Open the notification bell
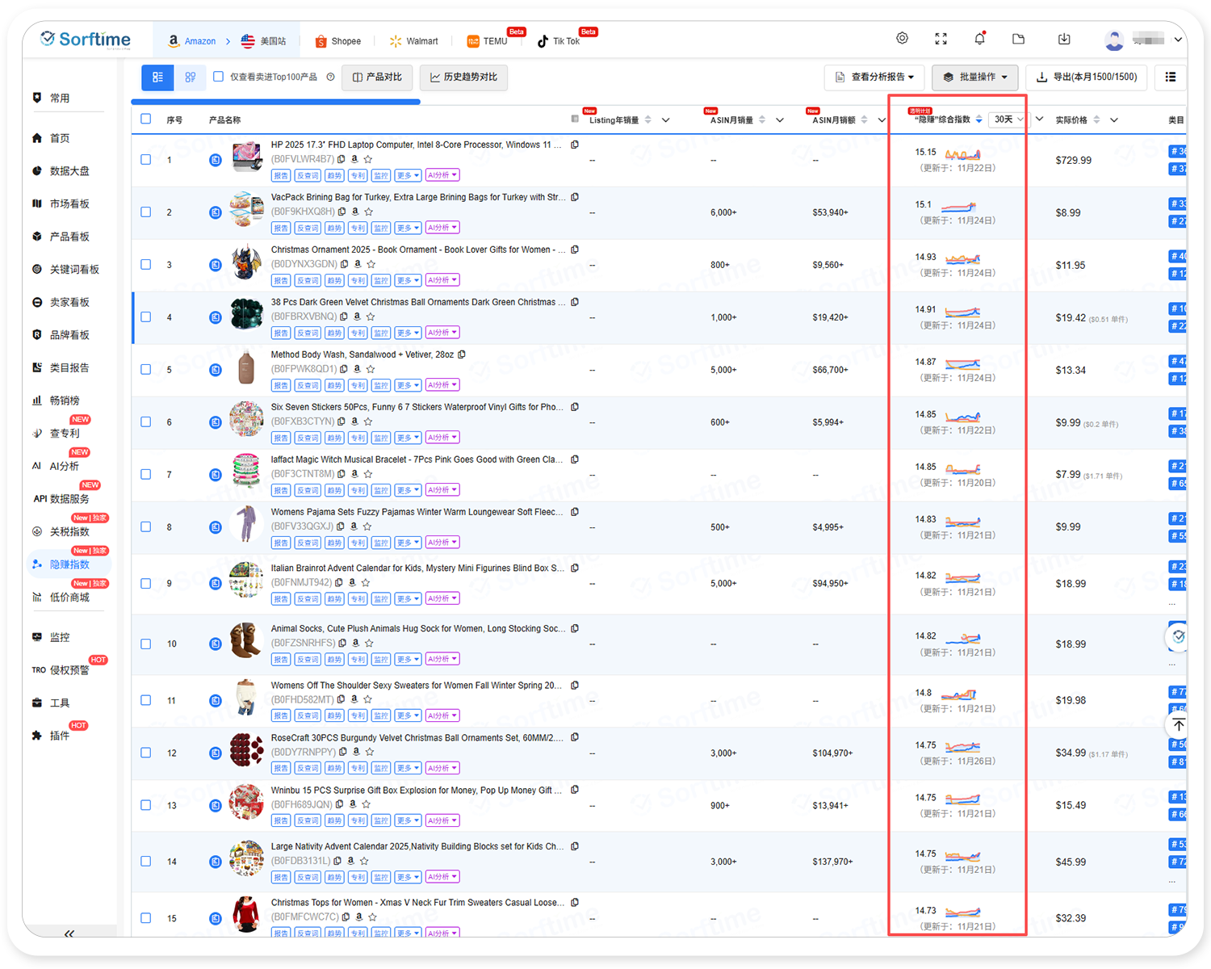1211x969 pixels. pyautogui.click(x=979, y=39)
